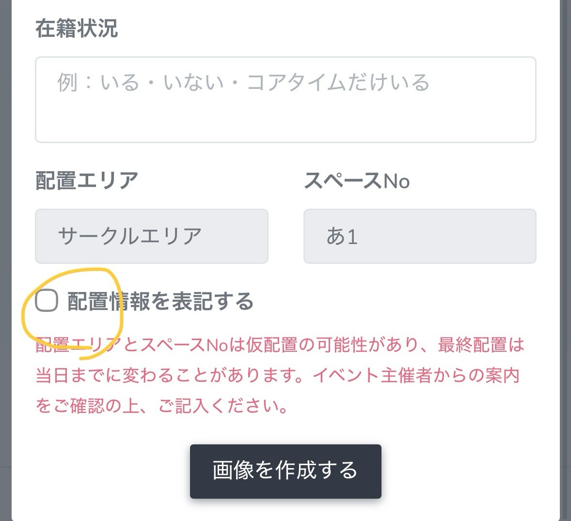This screenshot has width=571, height=521.
Task: Click the スペースNo heading label
Action: [x=357, y=181]
